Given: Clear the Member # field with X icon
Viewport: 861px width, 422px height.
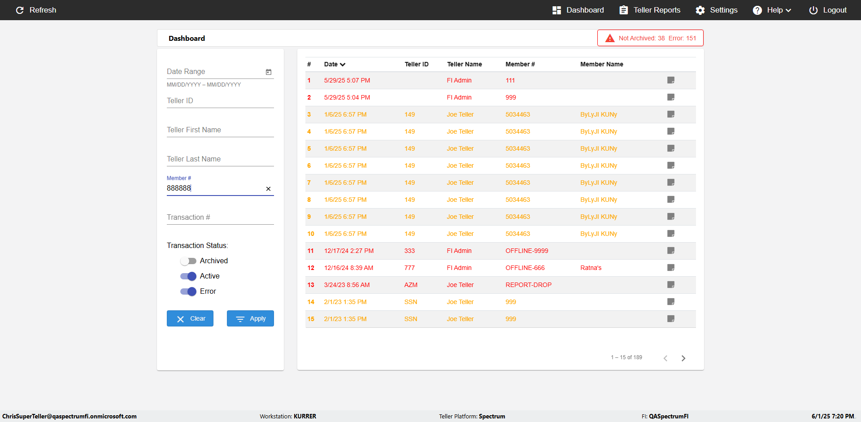Looking at the screenshot, I should (268, 189).
